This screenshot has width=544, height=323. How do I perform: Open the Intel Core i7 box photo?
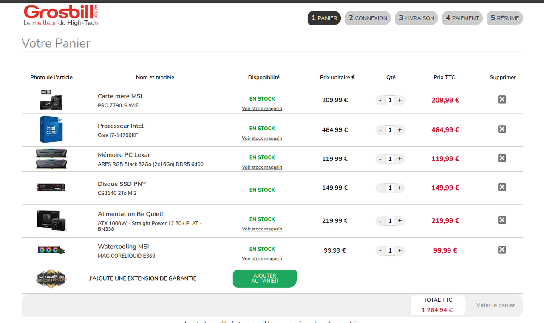click(x=51, y=129)
